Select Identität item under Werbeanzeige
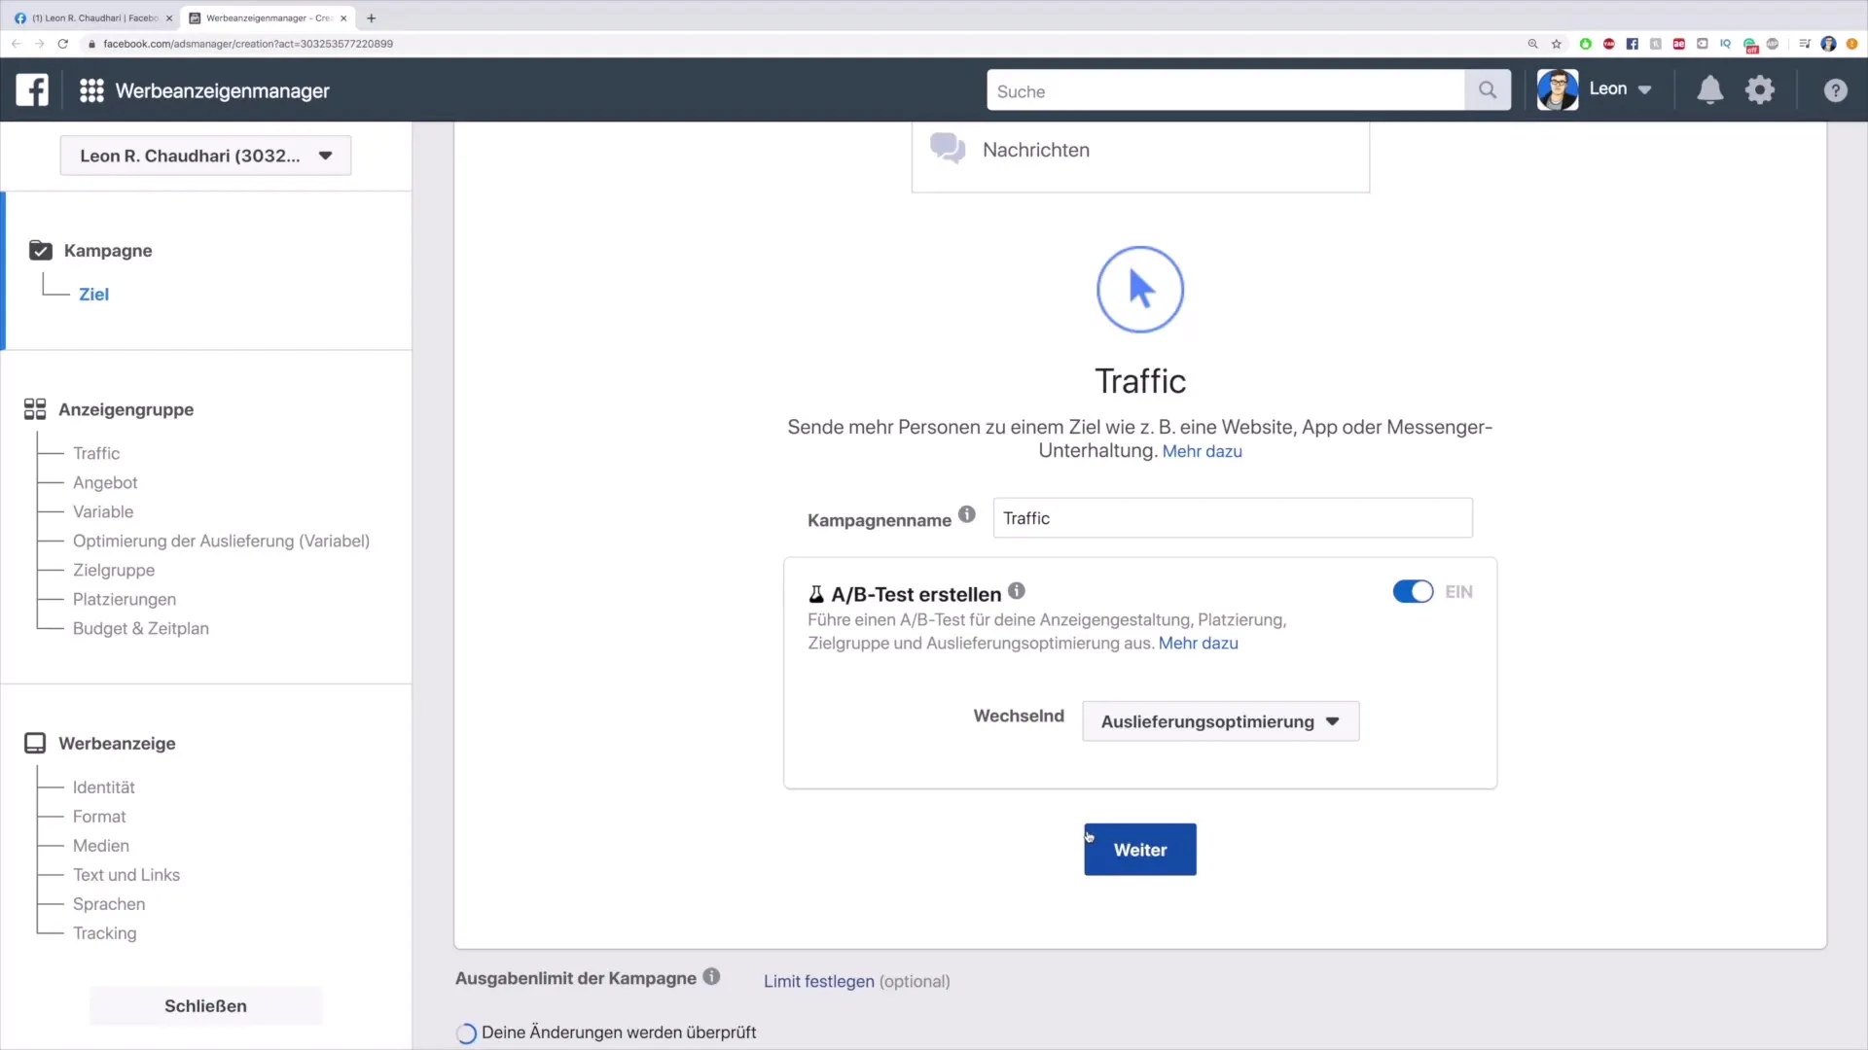This screenshot has height=1050, width=1868. click(x=102, y=787)
